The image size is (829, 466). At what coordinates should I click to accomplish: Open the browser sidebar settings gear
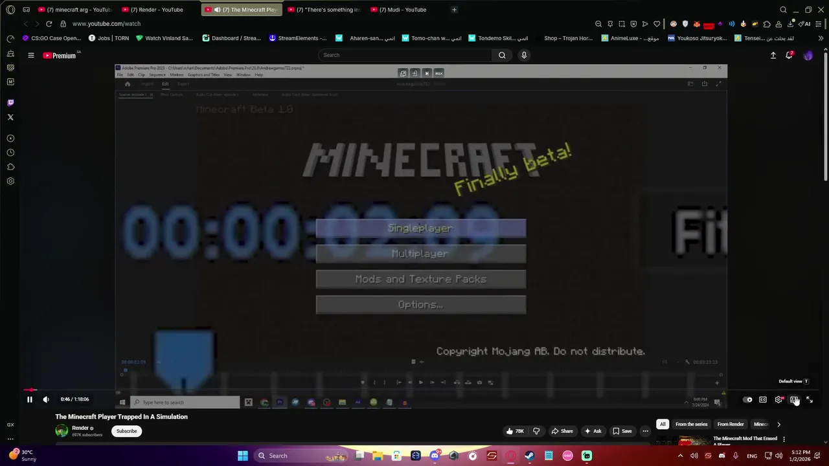point(10,181)
